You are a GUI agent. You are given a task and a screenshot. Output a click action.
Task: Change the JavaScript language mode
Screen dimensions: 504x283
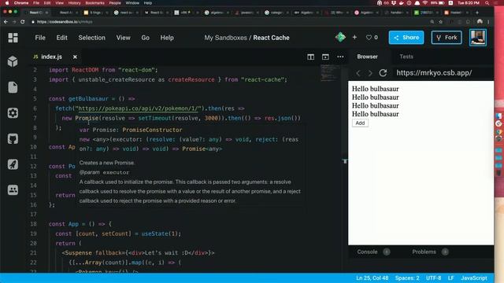coord(474,277)
